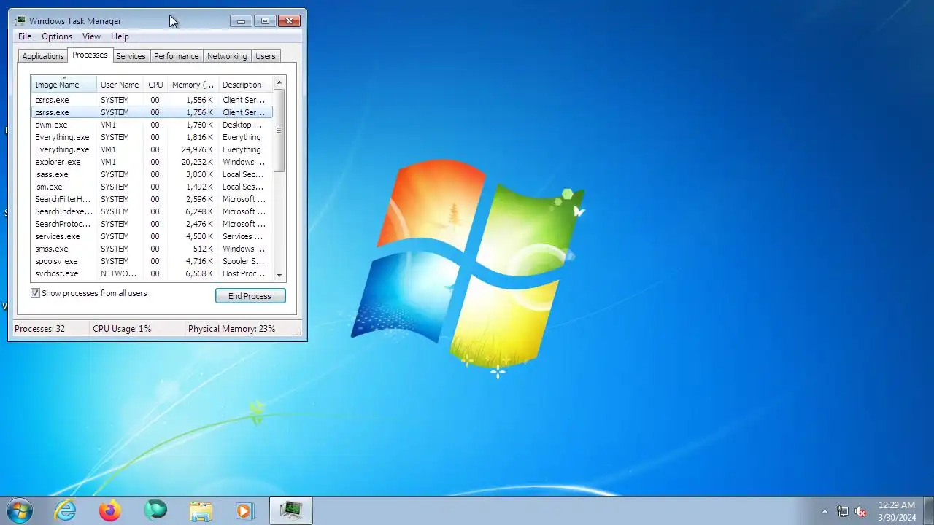Viewport: 934px width, 525px height.
Task: Switch to the Networking tab
Action: (x=227, y=56)
